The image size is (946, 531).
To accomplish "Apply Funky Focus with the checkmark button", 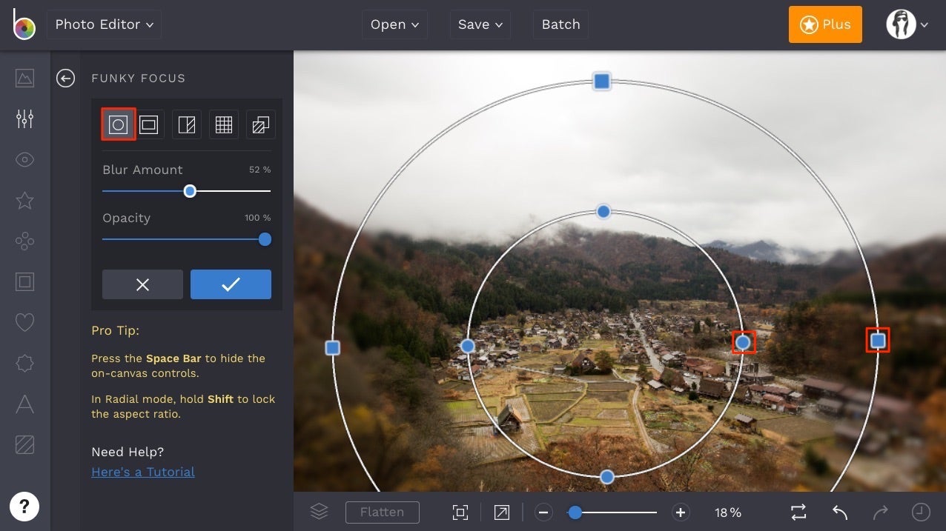I will [231, 284].
